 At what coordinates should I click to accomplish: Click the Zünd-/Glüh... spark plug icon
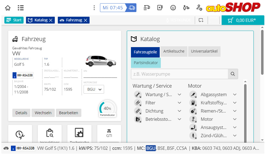point(193,136)
